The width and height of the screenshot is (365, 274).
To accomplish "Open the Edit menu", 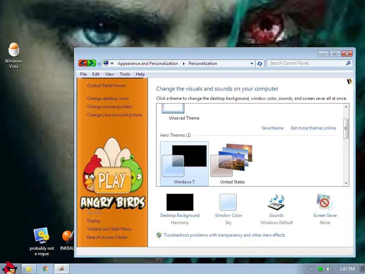I will 96,74.
